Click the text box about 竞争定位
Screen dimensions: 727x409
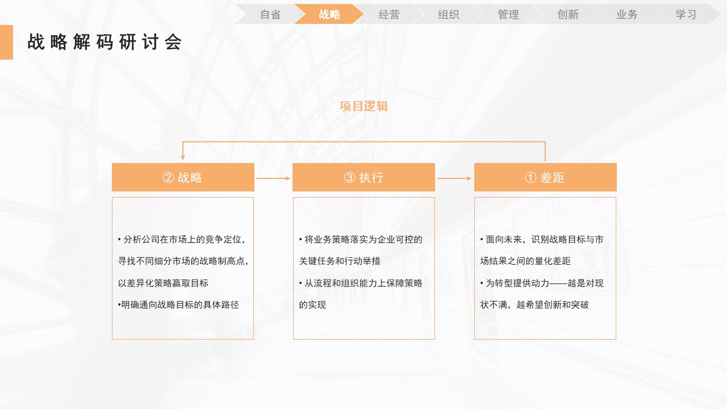pos(183,268)
